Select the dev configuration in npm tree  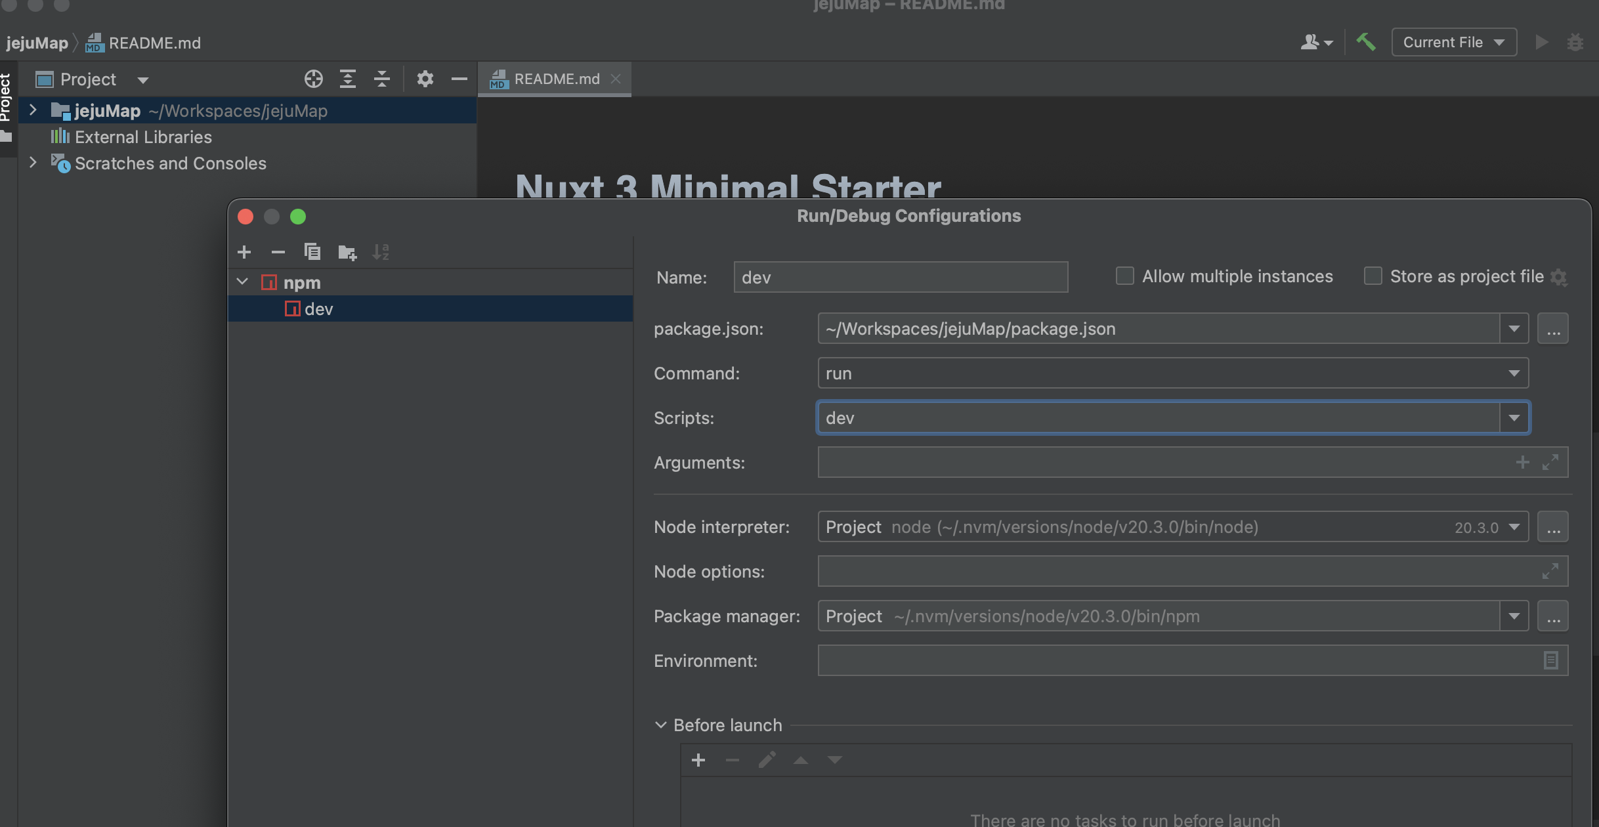point(319,309)
